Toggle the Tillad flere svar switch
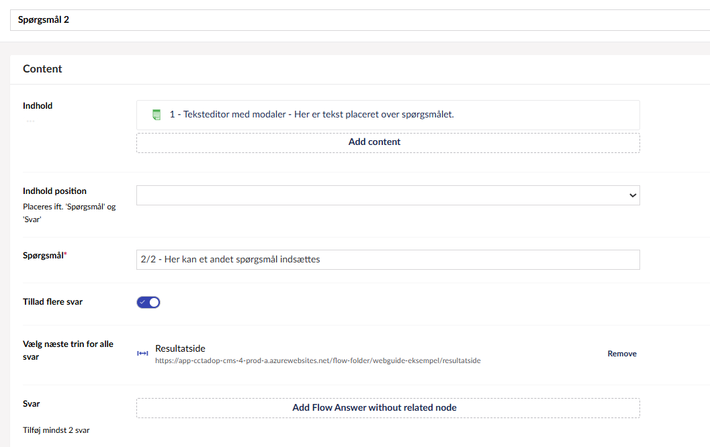The image size is (710, 447). coord(148,302)
